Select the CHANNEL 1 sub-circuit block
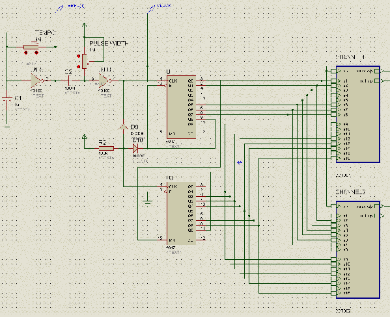 358,114
